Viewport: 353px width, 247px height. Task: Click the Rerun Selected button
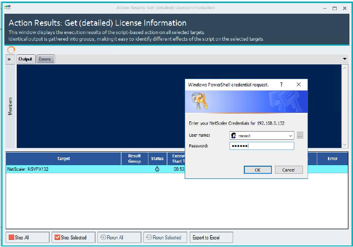(x=165, y=237)
